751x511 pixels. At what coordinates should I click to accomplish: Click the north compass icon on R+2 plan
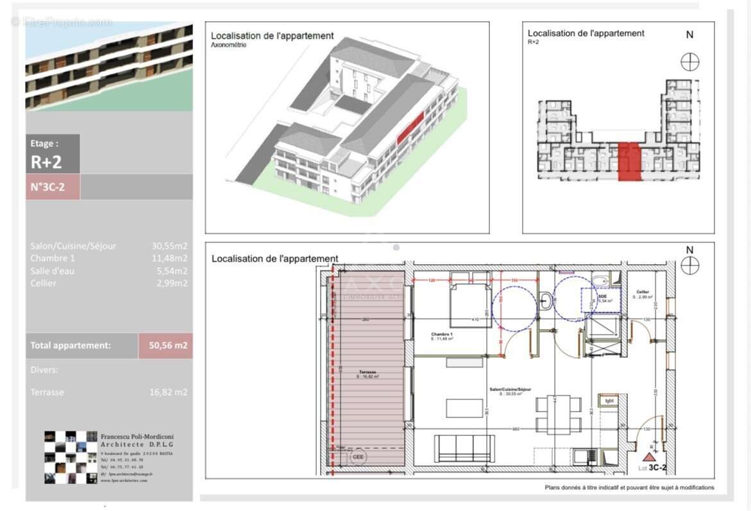[689, 62]
